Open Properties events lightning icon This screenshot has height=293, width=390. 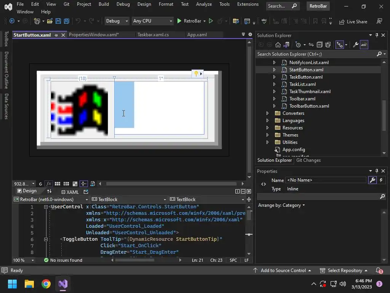[x=381, y=180]
